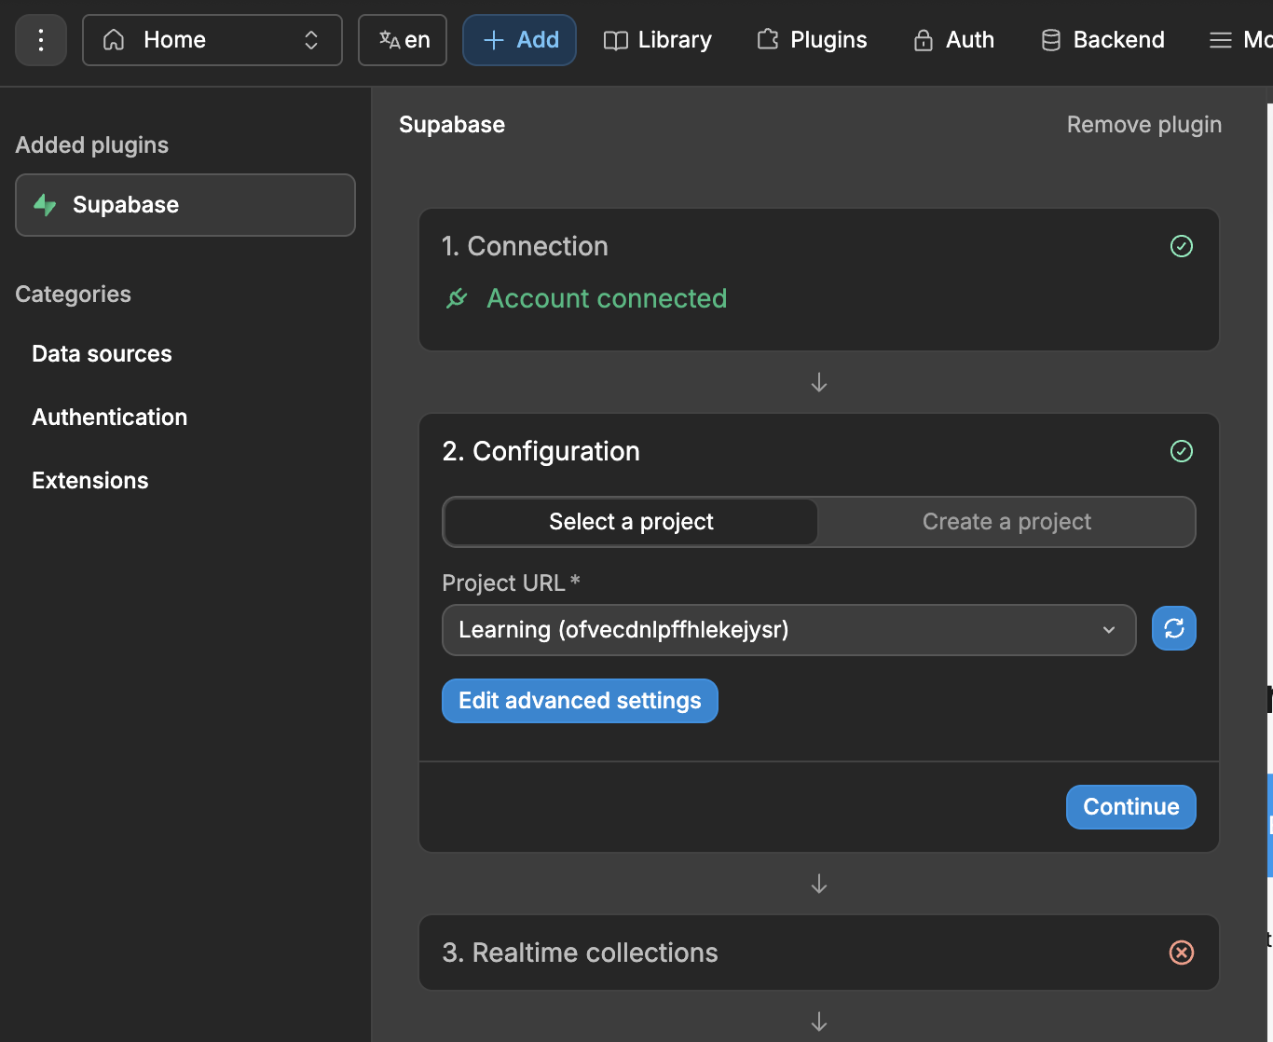
Task: Open the Home page selector dropdown
Action: pyautogui.click(x=212, y=40)
